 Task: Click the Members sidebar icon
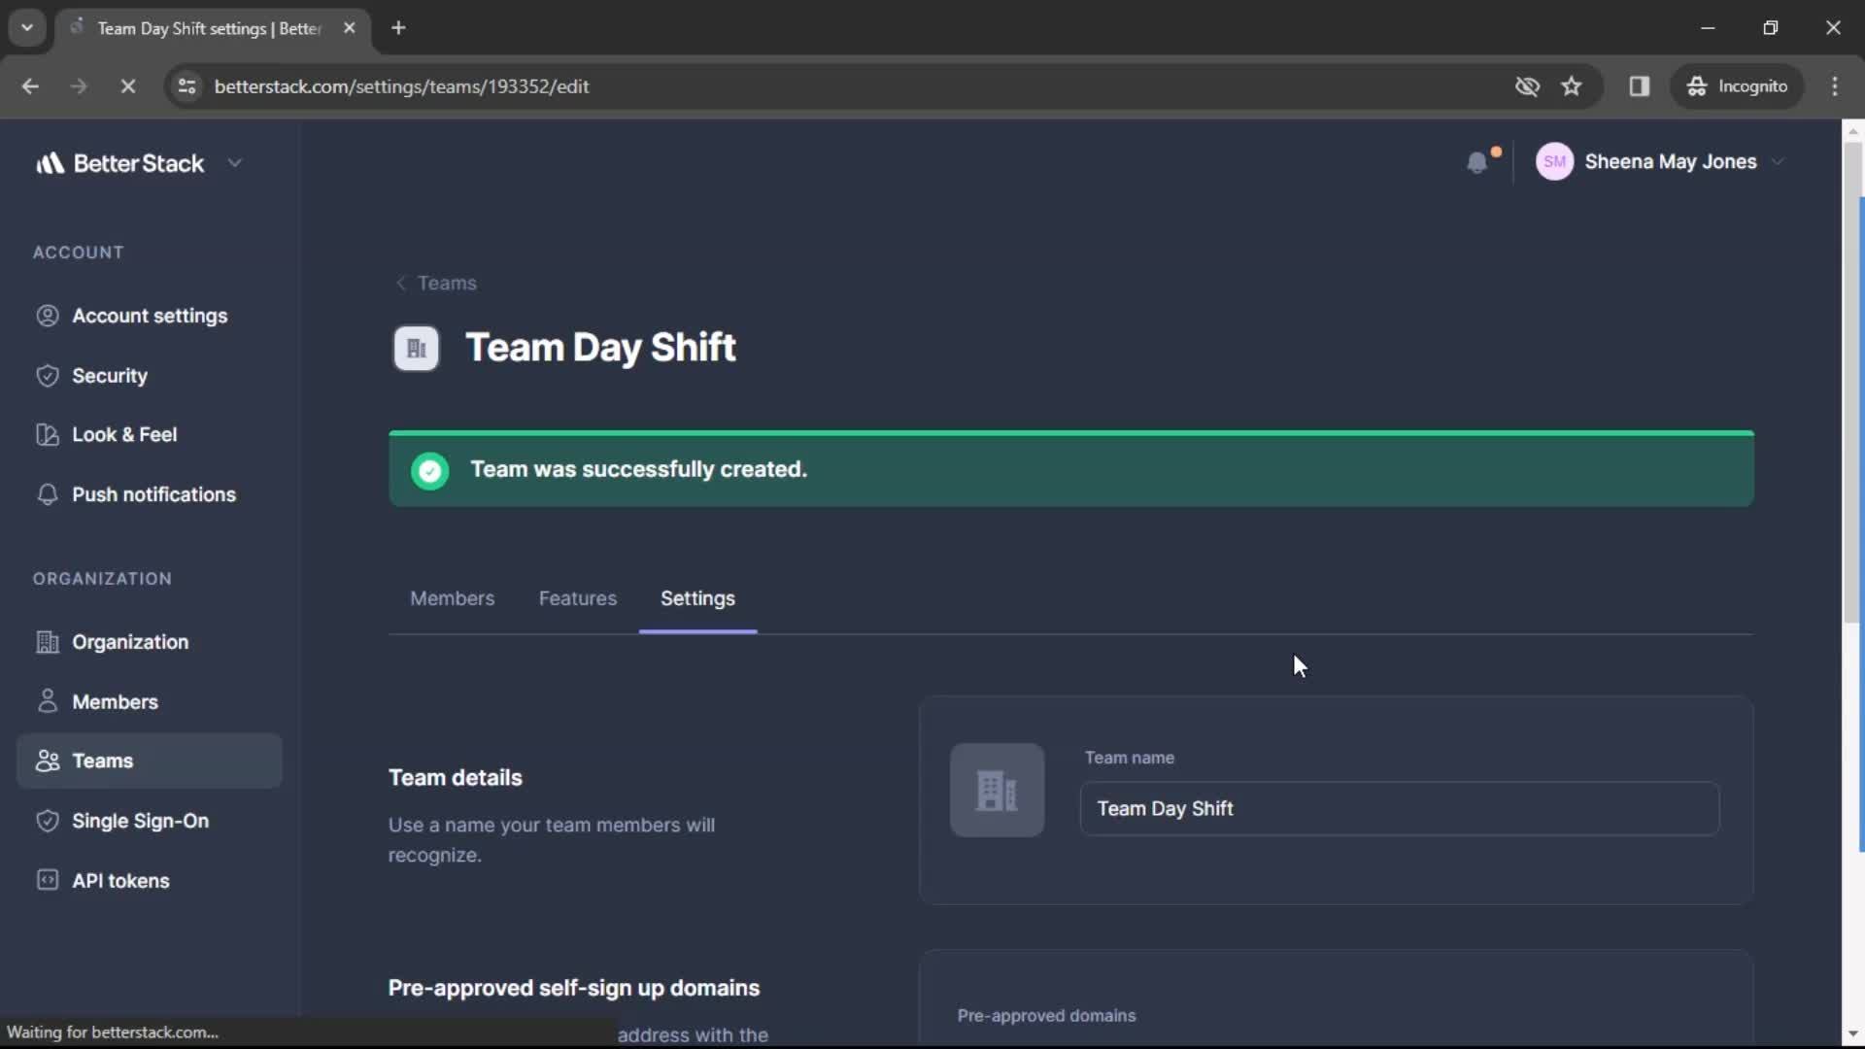(46, 700)
